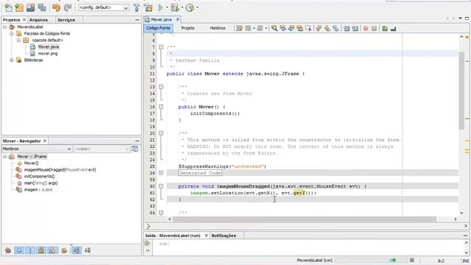This screenshot has height=265, width=471.
Task: Switch to Projeto design view
Action: coord(188,28)
